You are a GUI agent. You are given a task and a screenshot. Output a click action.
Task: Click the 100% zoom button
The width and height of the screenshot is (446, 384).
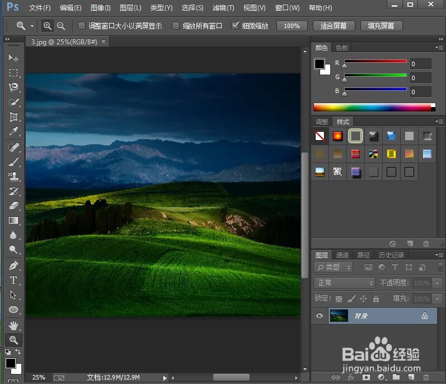click(292, 26)
